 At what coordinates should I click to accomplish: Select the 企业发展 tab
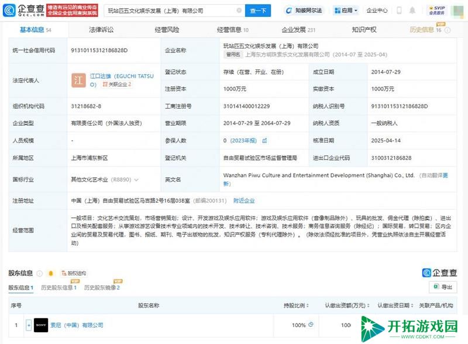(x=298, y=30)
